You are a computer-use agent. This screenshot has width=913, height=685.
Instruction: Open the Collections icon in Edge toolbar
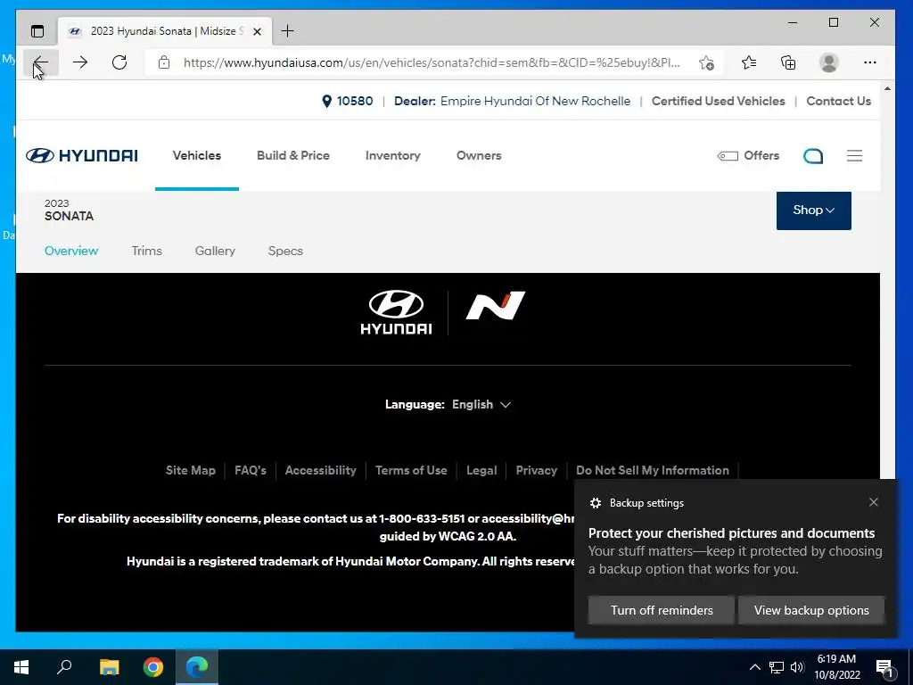[788, 62]
